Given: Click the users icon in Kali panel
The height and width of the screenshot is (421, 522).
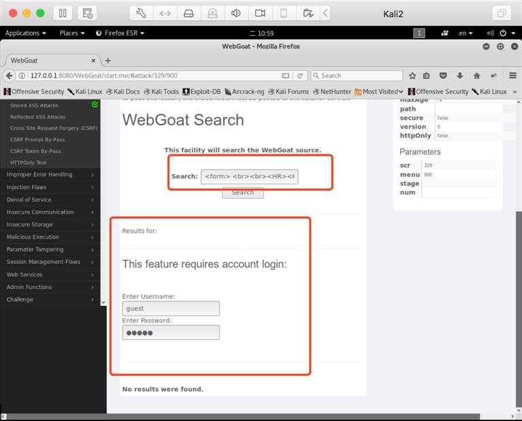Looking at the screenshot, I should pyautogui.click(x=445, y=33).
